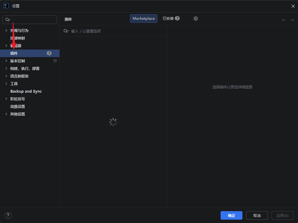Select 外观与行为 settings category
The width and height of the screenshot is (298, 223).
[x=19, y=30]
